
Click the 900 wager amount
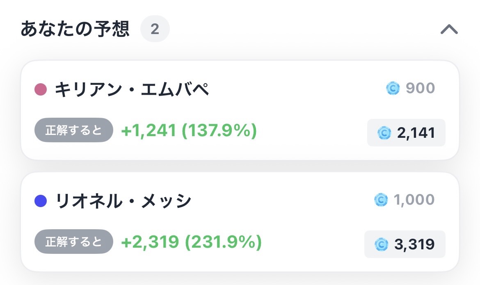click(420, 88)
